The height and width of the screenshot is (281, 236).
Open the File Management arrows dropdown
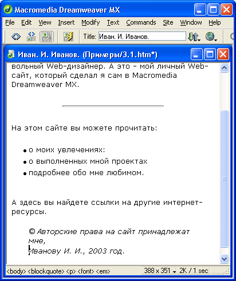[194, 37]
